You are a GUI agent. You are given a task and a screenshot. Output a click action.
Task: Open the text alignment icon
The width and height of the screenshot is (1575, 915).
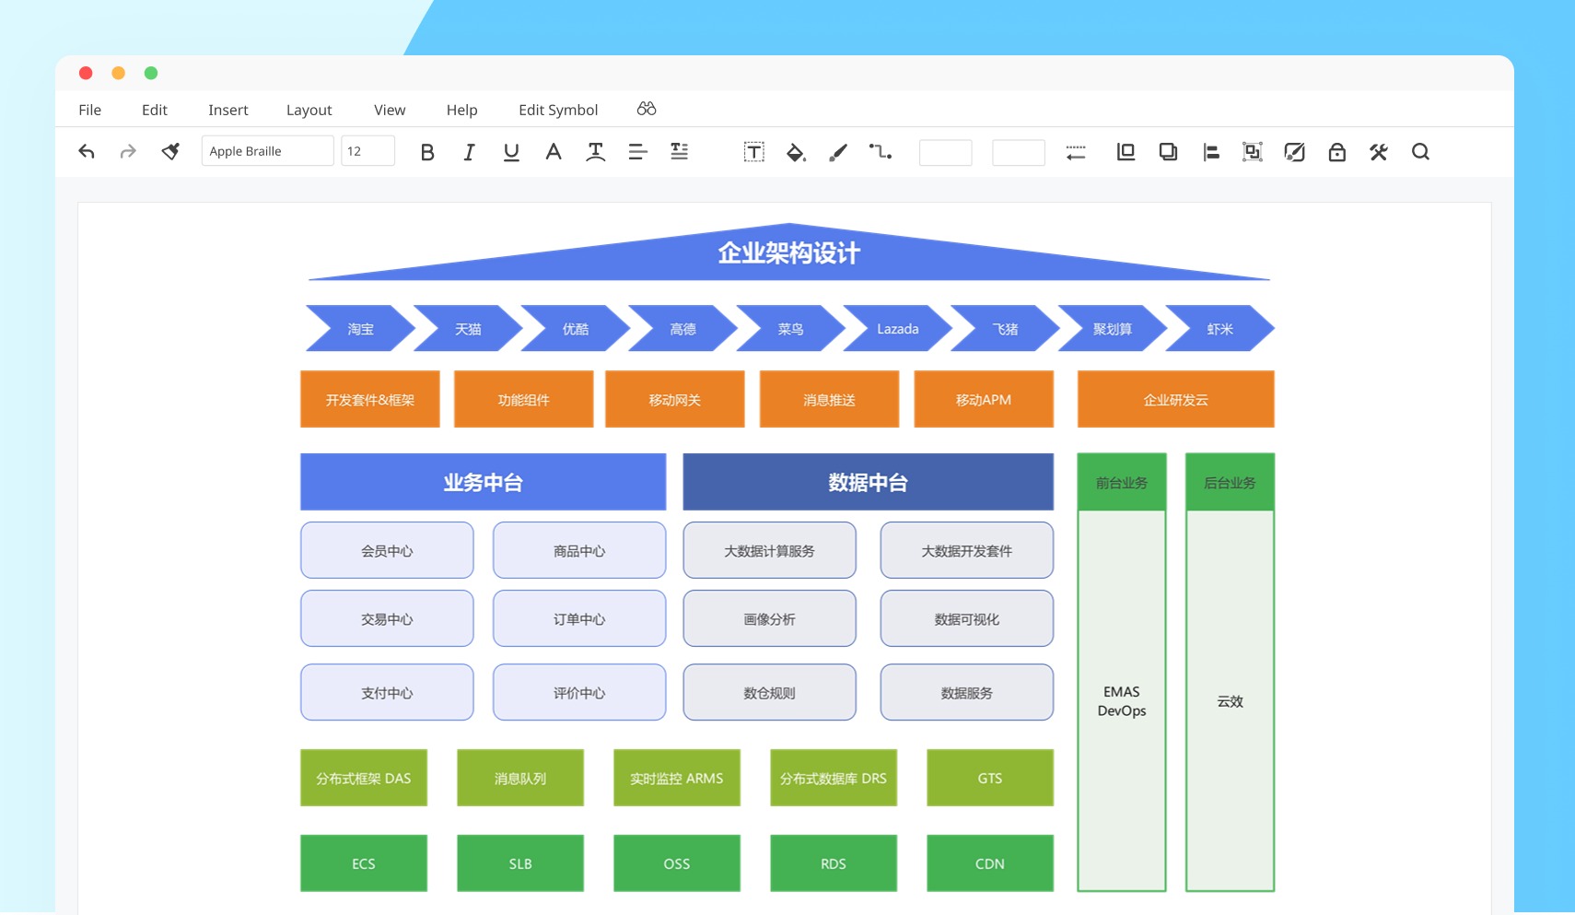(637, 152)
